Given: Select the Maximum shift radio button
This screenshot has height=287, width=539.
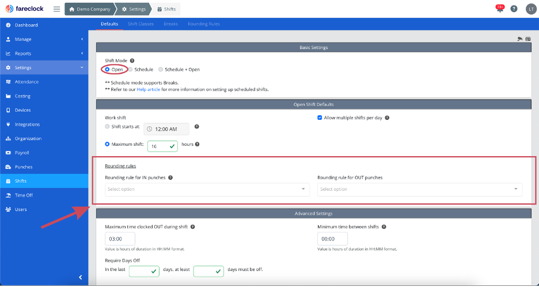Looking at the screenshot, I should tap(107, 145).
